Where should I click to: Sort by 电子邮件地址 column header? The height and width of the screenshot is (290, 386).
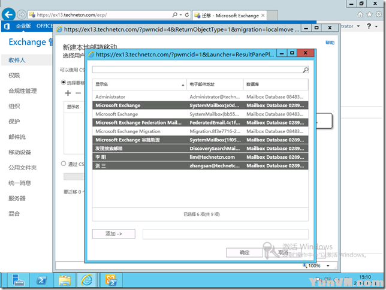point(215,84)
